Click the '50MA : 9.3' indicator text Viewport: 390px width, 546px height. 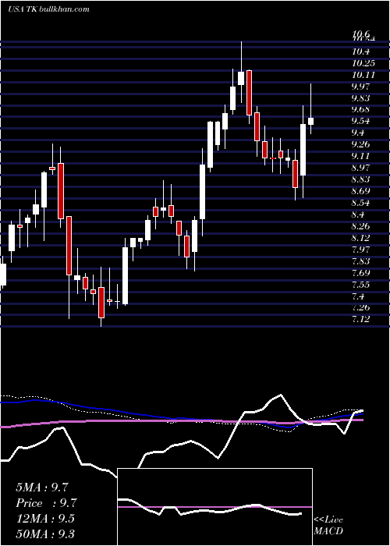click(x=45, y=534)
